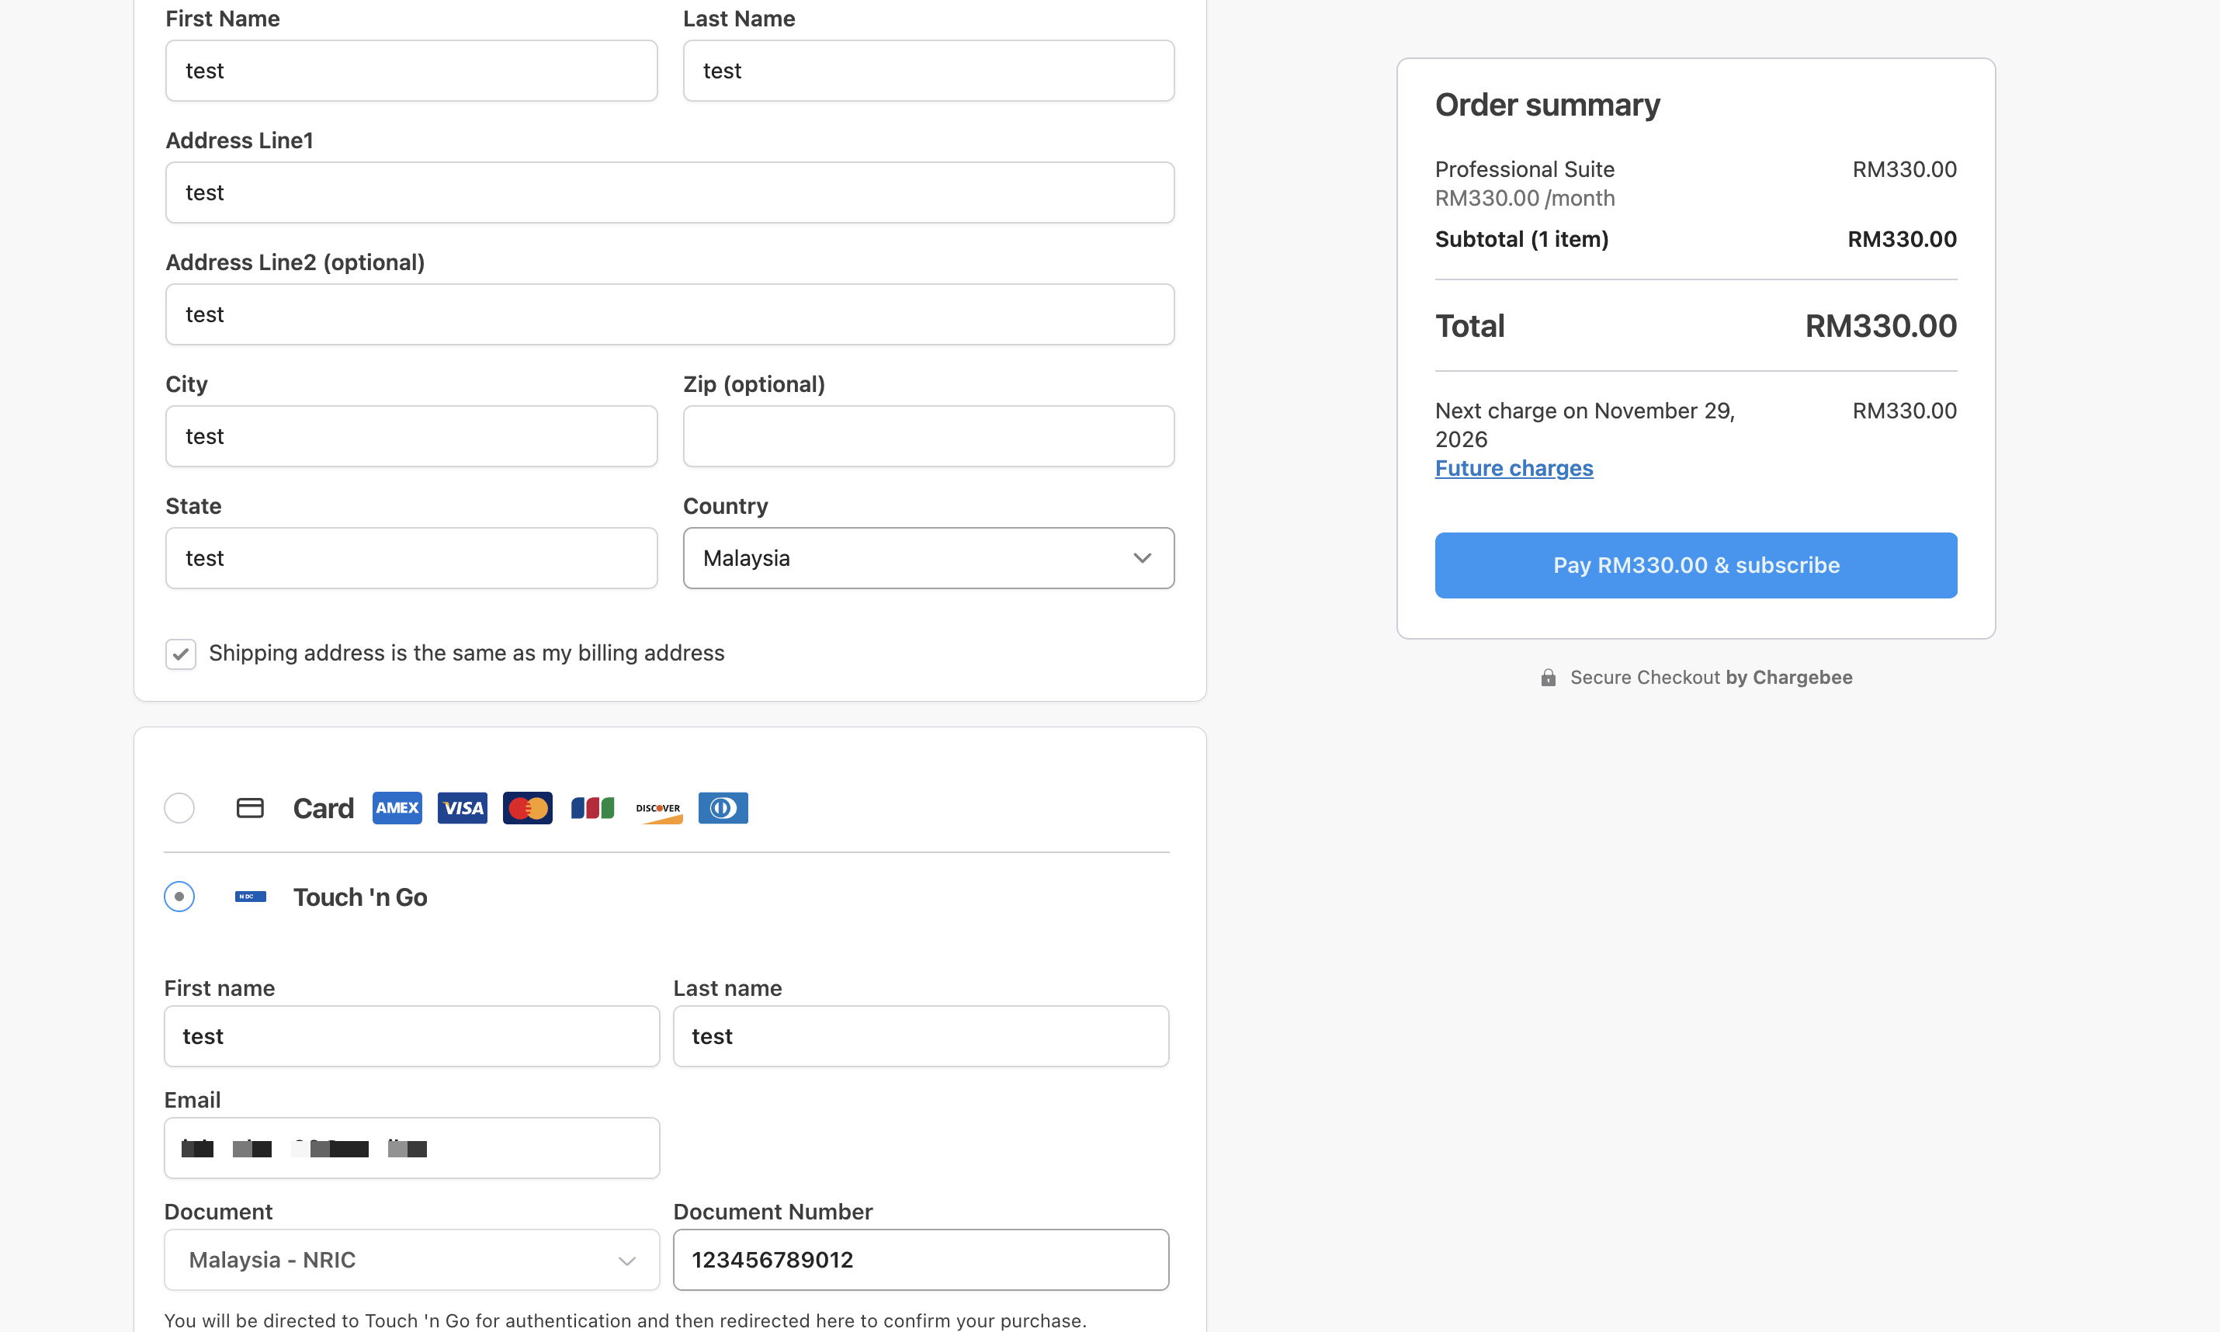2220x1332 pixels.
Task: Click Touch 'n Go Last name field
Action: pyautogui.click(x=921, y=1037)
